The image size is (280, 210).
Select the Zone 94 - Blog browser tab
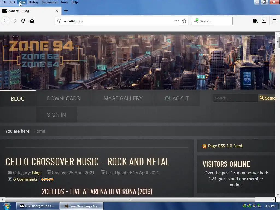point(30,11)
